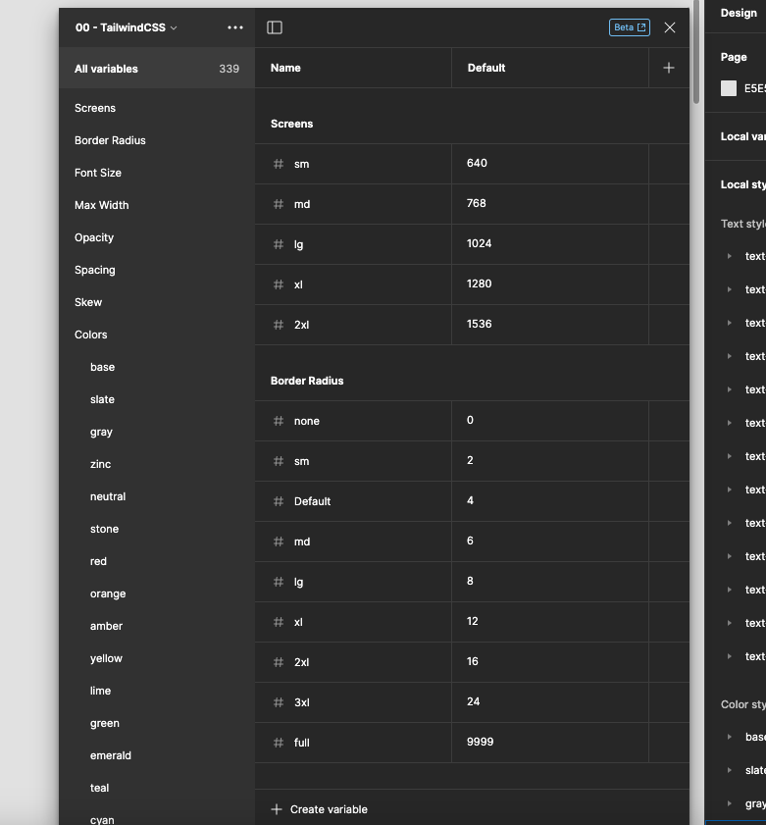
Task: Expand the slate color style group
Action: coord(729,770)
